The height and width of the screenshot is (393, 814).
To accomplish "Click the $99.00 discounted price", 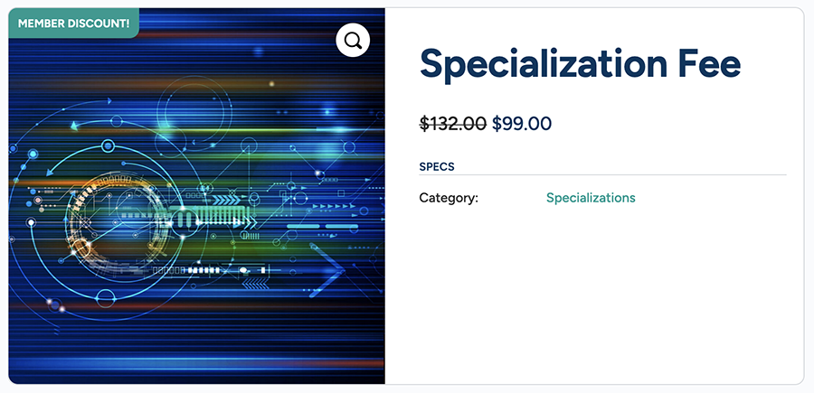I will pos(522,124).
